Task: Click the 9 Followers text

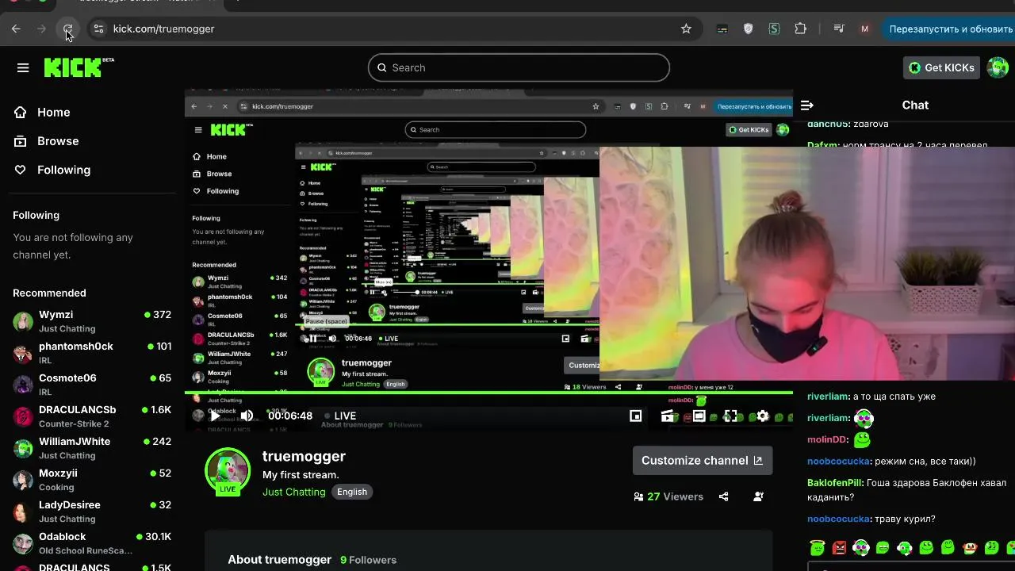Action: [x=368, y=560]
